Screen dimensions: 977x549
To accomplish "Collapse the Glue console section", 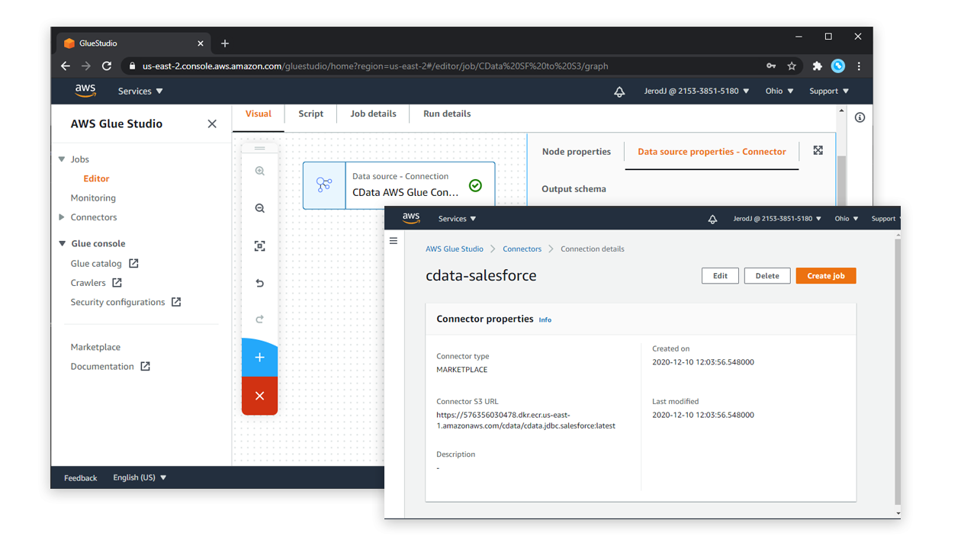I will (62, 244).
